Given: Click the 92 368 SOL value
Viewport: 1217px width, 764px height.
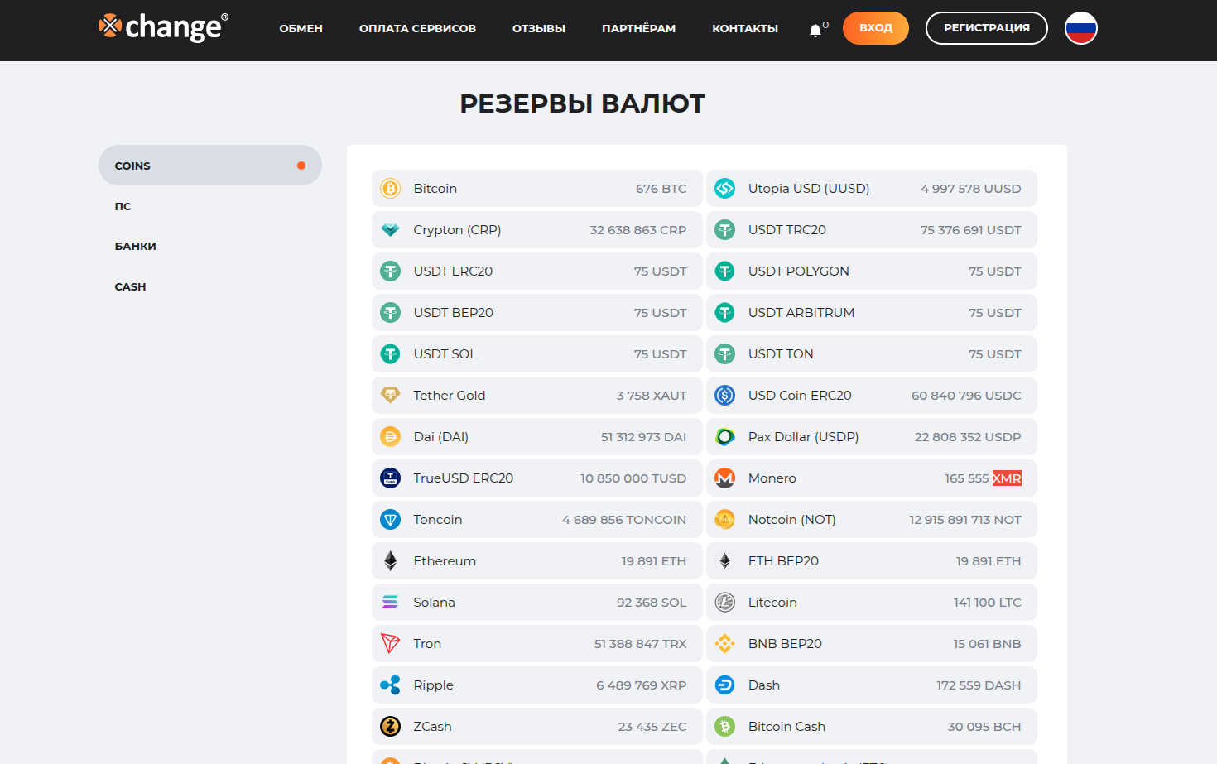Looking at the screenshot, I should (x=652, y=603).
